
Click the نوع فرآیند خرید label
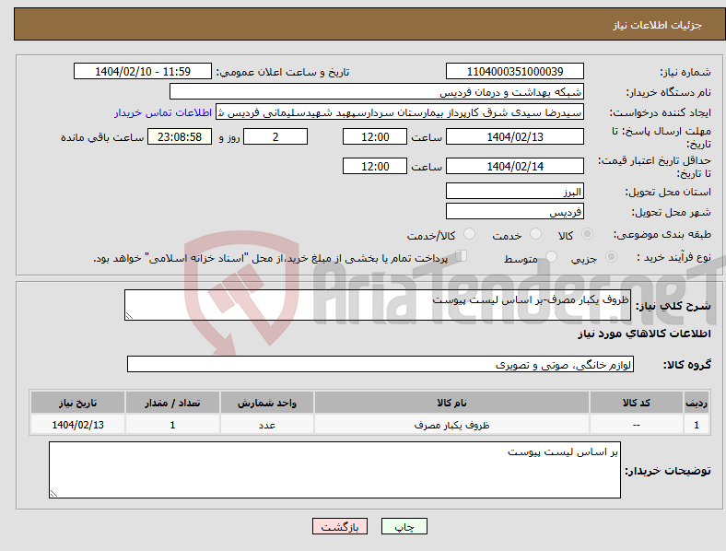coord(673,257)
